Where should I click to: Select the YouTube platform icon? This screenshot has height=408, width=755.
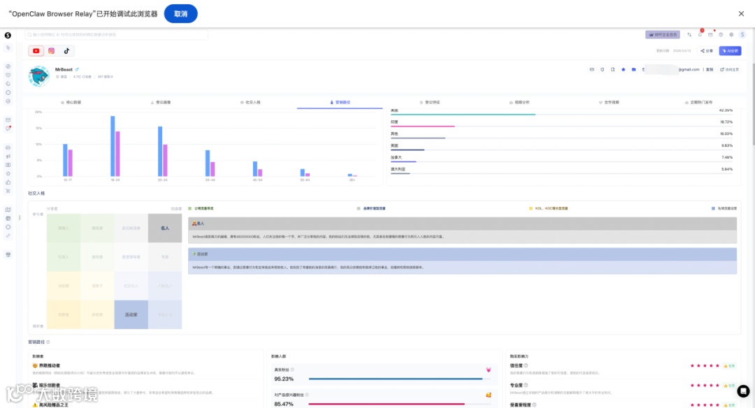(36, 50)
